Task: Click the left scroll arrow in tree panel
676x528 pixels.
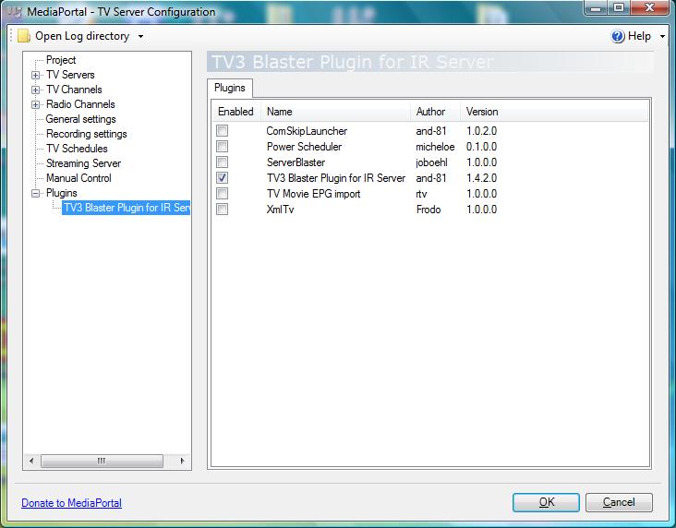Action: (x=31, y=461)
